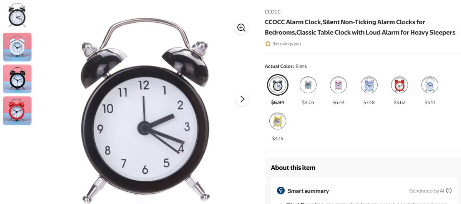Open AI-generated info icon
The image size is (461, 204).
coord(449,191)
